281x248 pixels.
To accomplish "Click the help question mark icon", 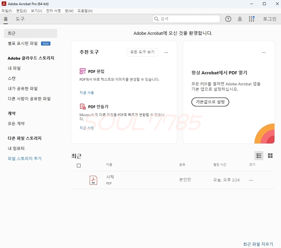I will 228,19.
